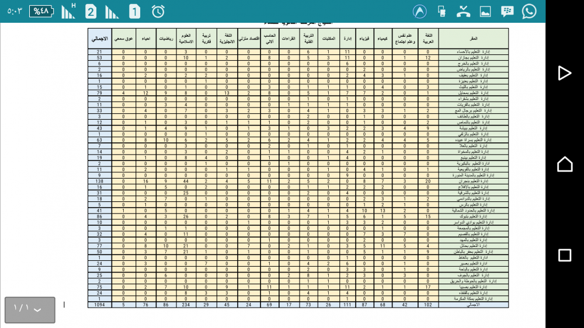The image size is (584, 328).
Task: Click the row label إدارة التعليم بالمدينة المنورة
Action: (x=474, y=175)
